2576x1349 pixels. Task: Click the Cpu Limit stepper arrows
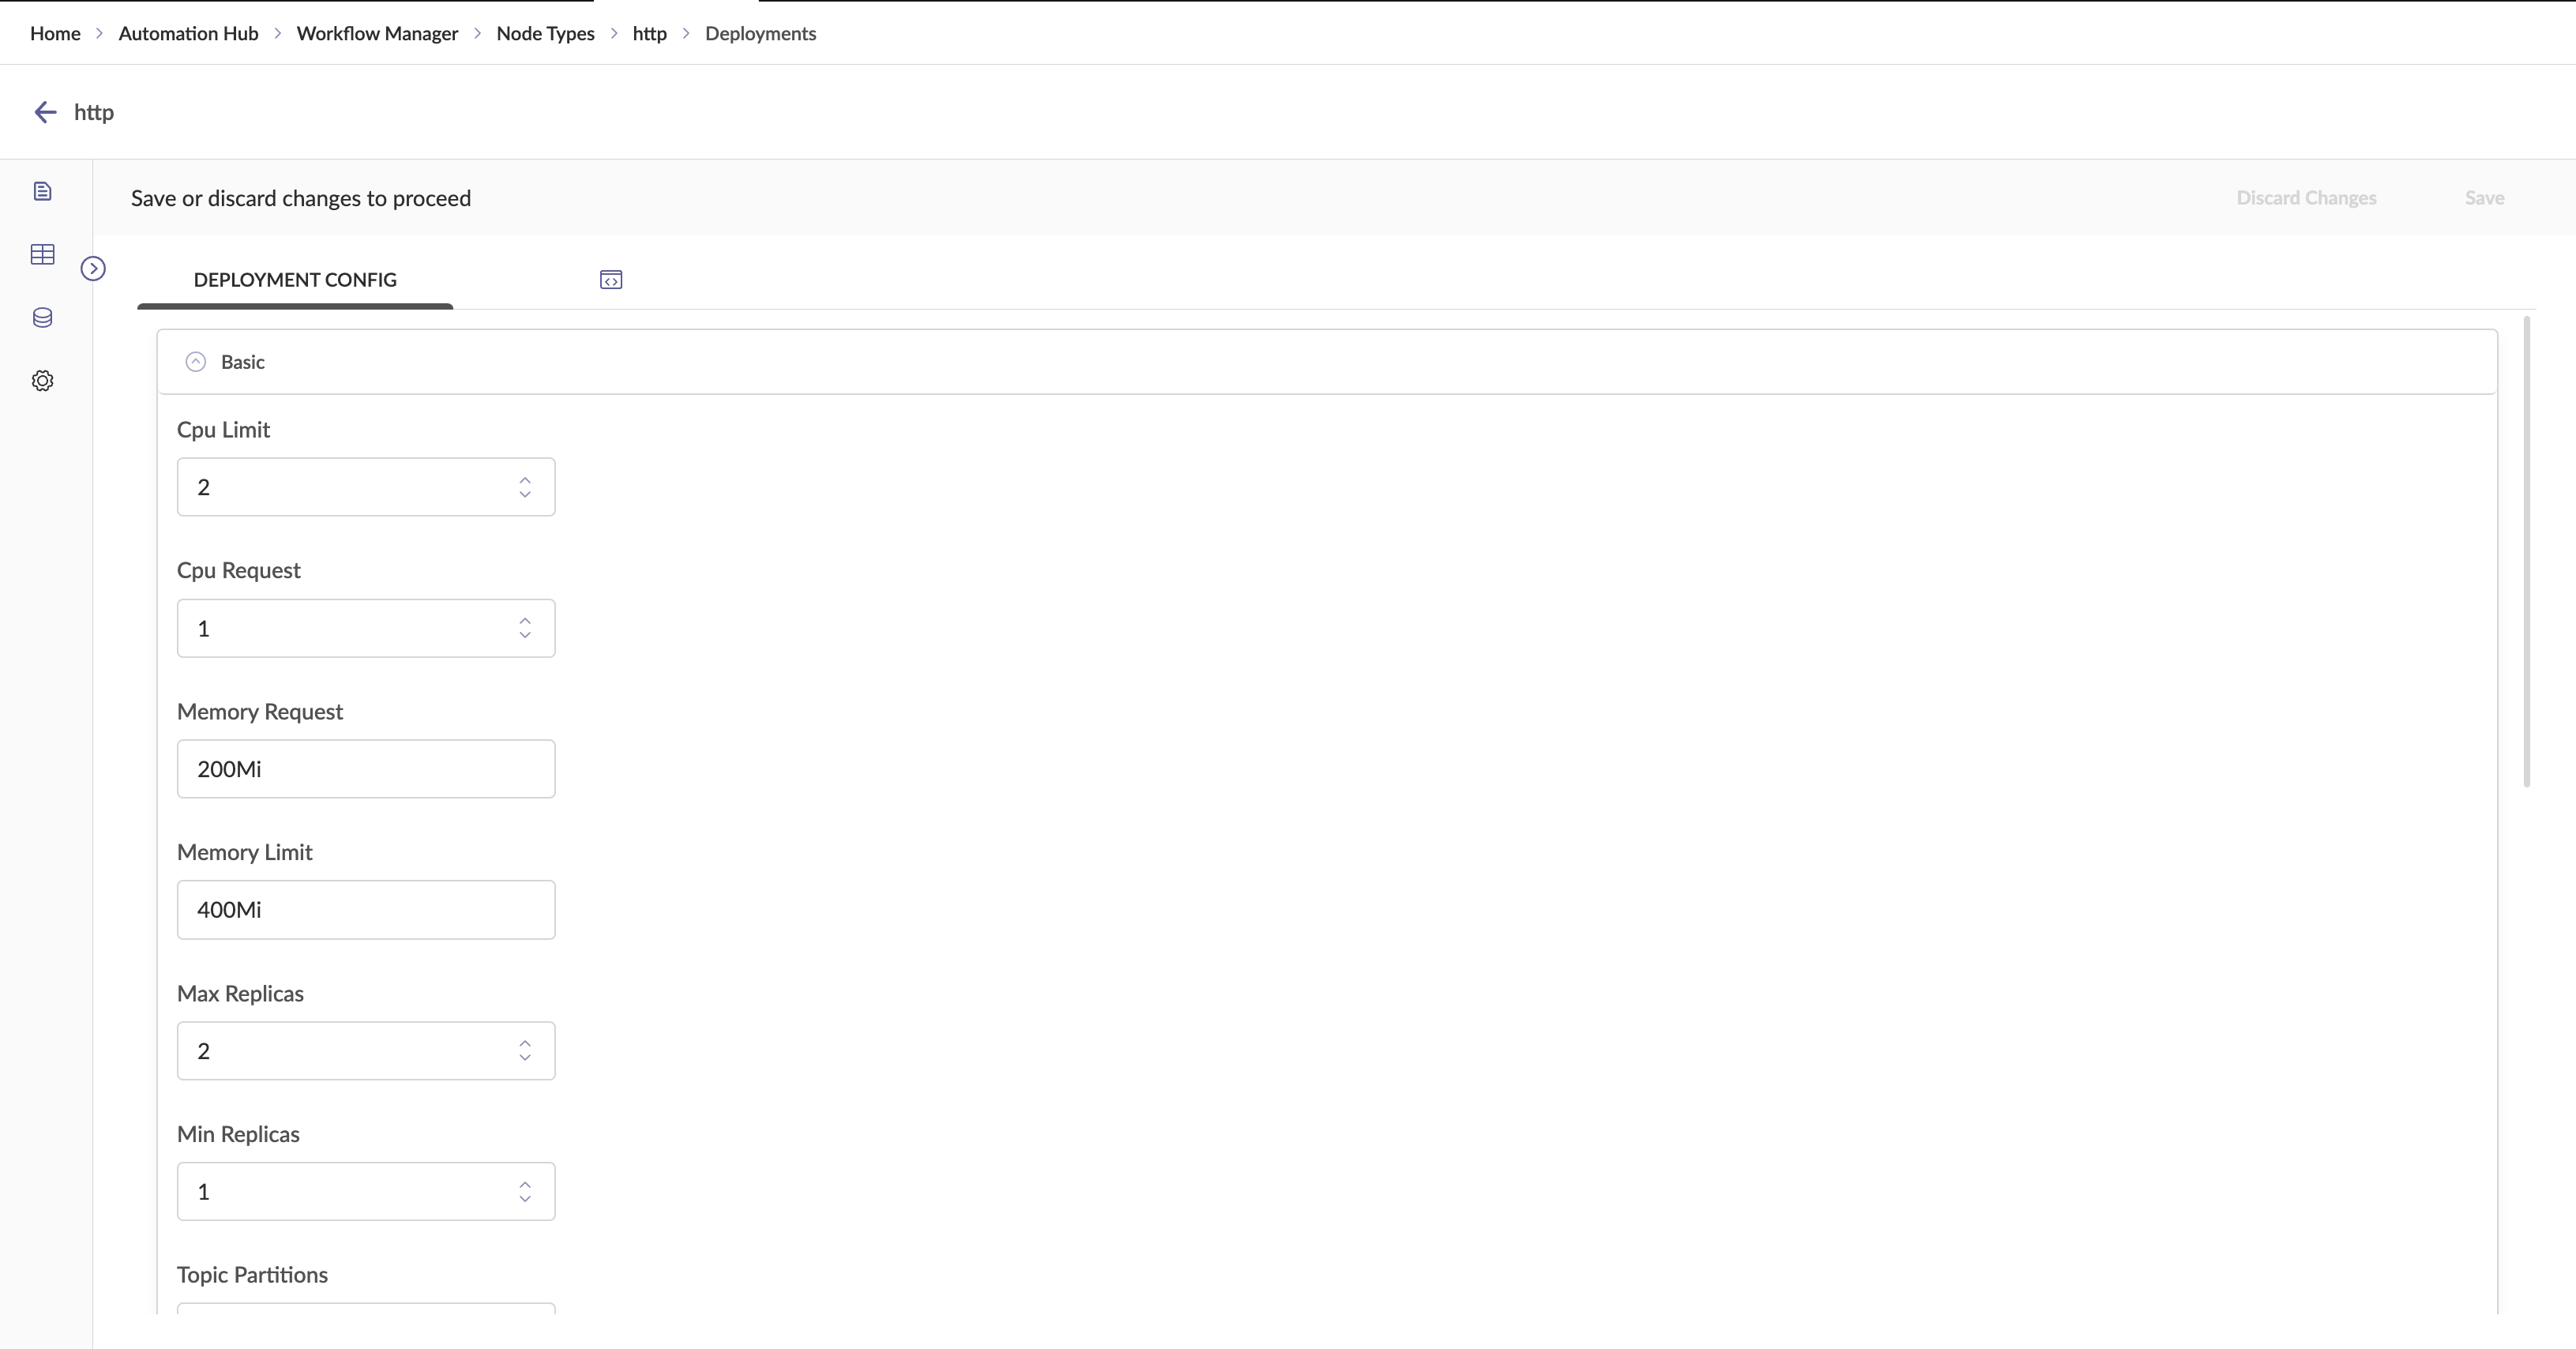(525, 487)
